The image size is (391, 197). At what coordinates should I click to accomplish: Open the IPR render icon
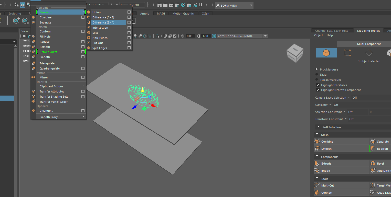[171, 5]
